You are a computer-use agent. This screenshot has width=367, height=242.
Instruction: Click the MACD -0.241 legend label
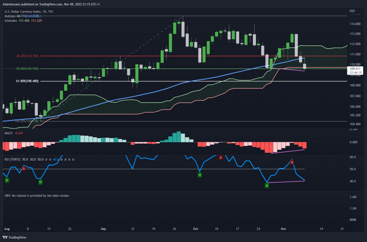(14, 133)
